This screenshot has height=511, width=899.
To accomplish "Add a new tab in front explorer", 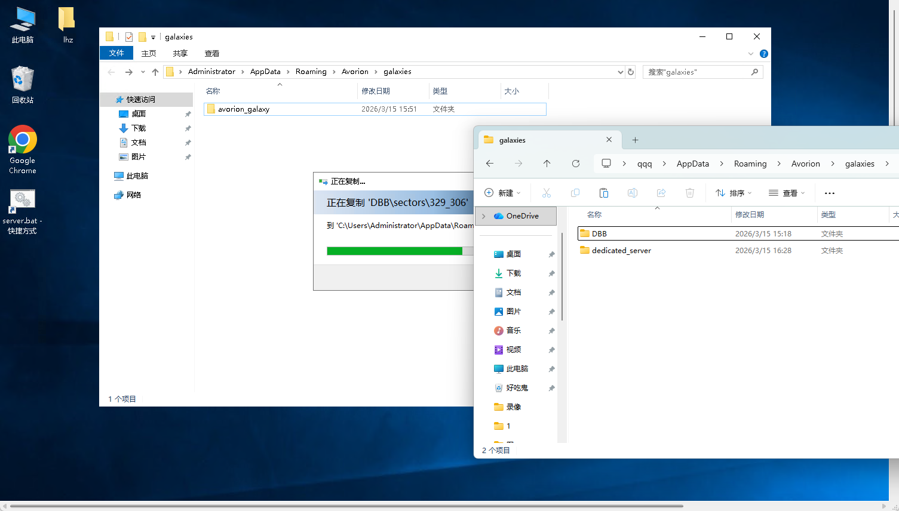I will [635, 140].
